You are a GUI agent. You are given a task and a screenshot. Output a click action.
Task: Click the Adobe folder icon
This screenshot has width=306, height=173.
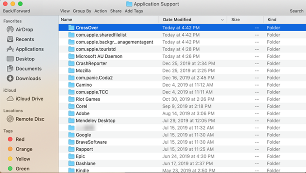pos(71,113)
